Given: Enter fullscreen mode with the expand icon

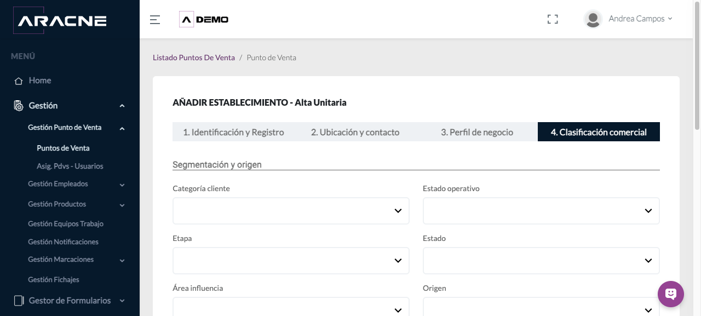Looking at the screenshot, I should coord(553,19).
